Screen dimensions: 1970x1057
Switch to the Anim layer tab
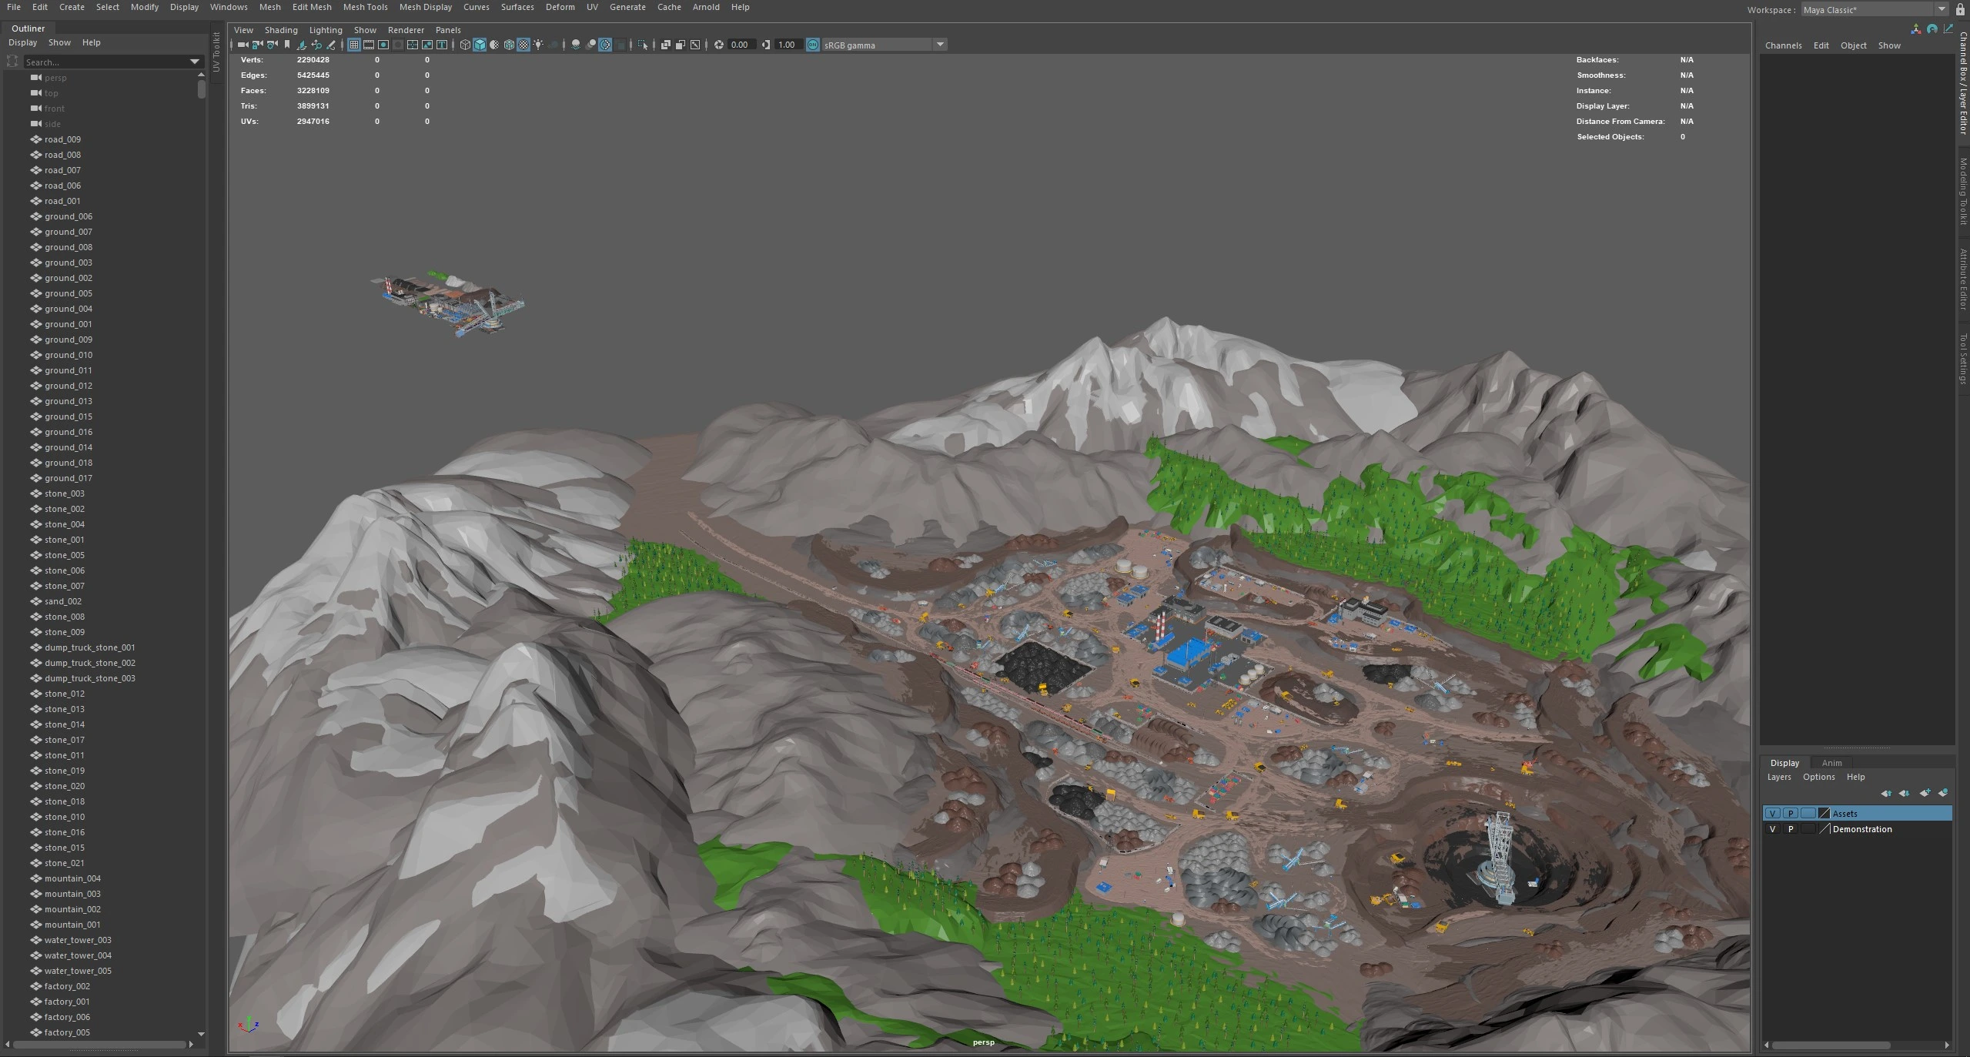(1831, 763)
